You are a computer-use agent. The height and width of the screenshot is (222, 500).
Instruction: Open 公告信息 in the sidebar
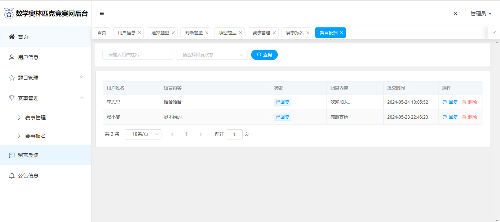pos(28,176)
